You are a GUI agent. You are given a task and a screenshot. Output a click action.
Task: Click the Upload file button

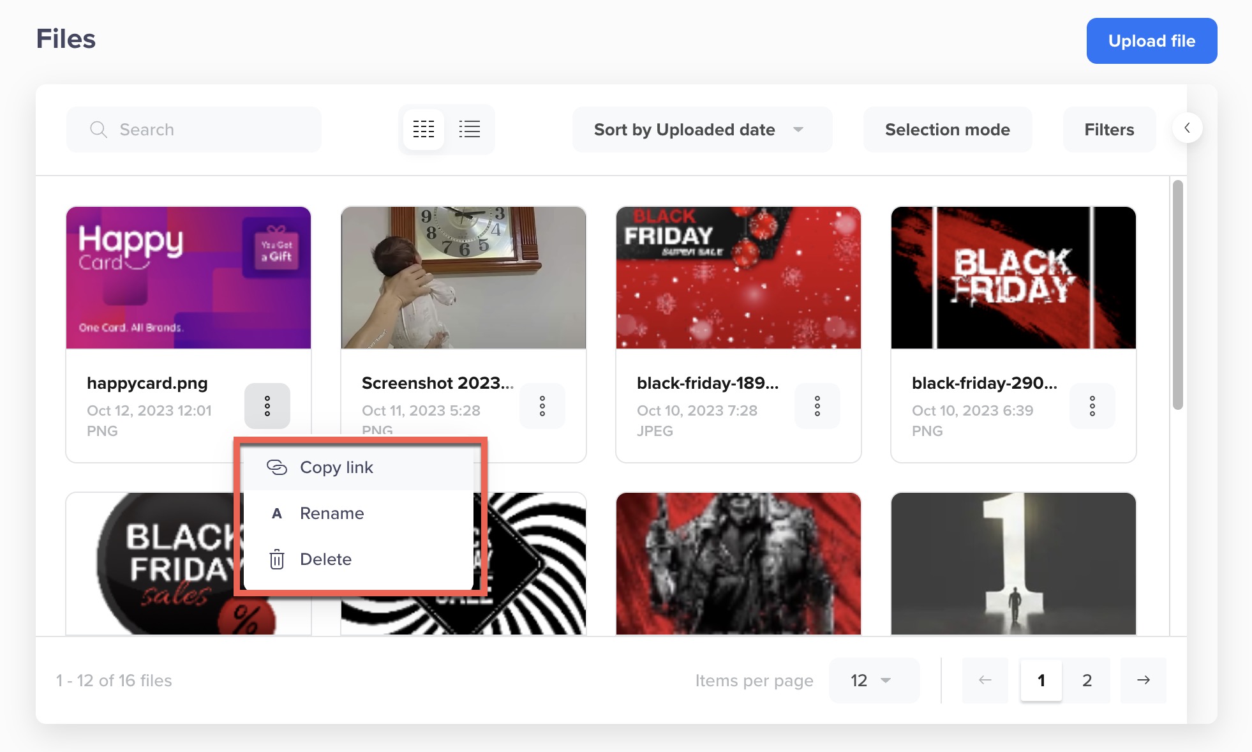click(x=1152, y=41)
